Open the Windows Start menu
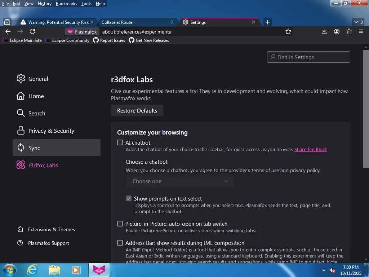 click(x=9, y=270)
